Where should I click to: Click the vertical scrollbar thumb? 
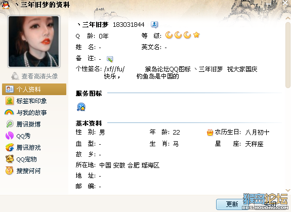(x=287, y=55)
